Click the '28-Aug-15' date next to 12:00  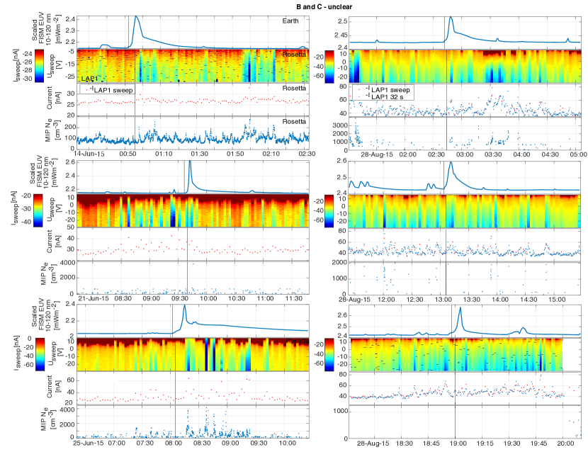354,300
